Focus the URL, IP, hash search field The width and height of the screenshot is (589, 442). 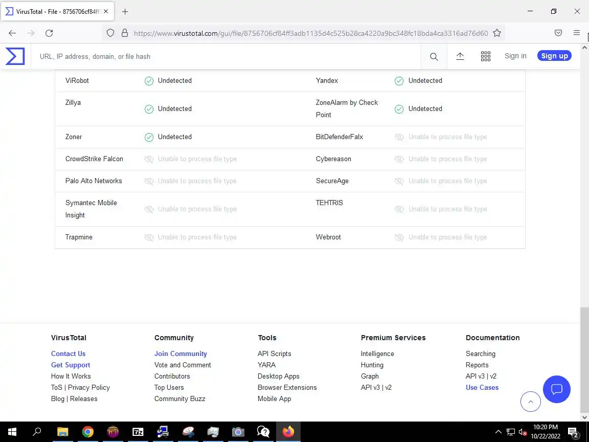click(x=226, y=56)
